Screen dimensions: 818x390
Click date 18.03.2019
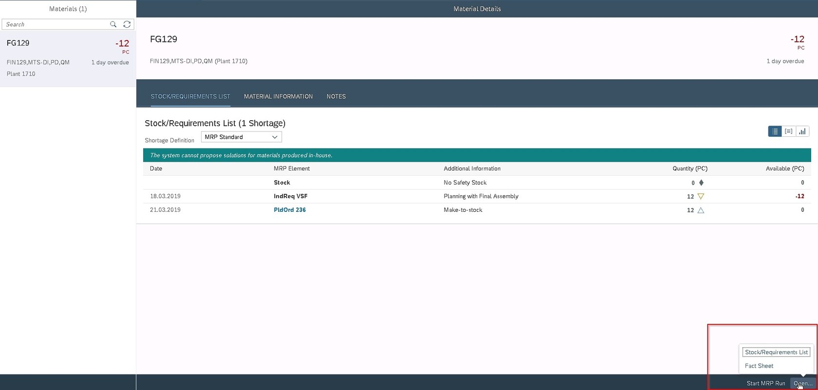click(x=165, y=196)
